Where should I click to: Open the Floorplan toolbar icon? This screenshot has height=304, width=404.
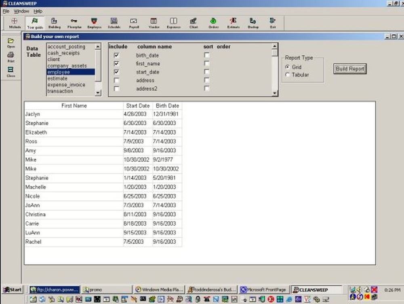coord(74,22)
